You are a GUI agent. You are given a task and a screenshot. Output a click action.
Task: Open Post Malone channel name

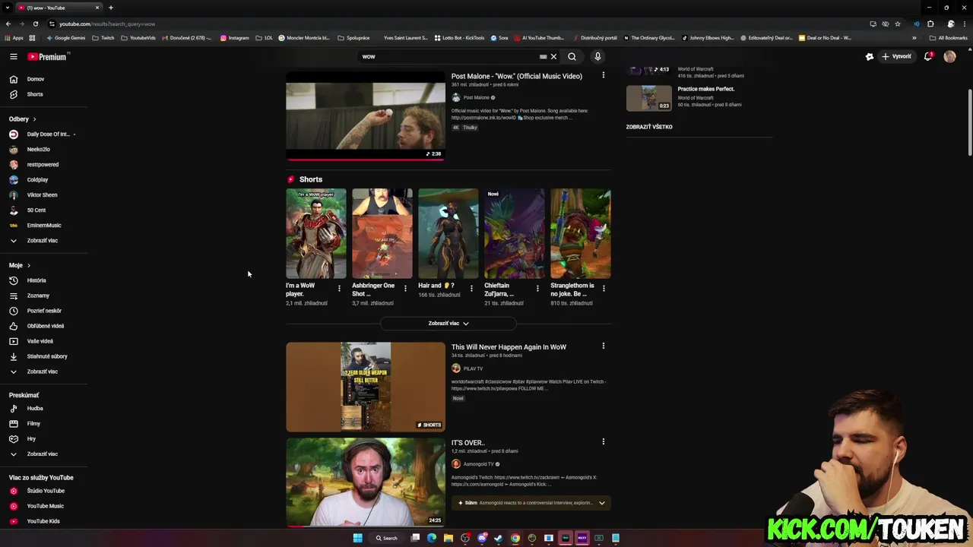pos(477,98)
